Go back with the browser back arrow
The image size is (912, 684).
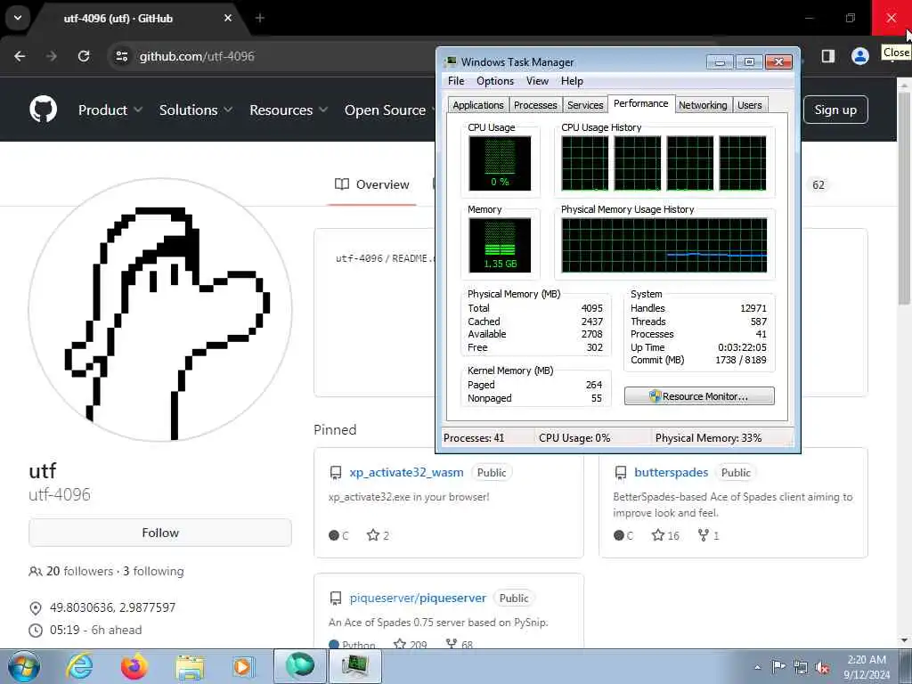(20, 56)
